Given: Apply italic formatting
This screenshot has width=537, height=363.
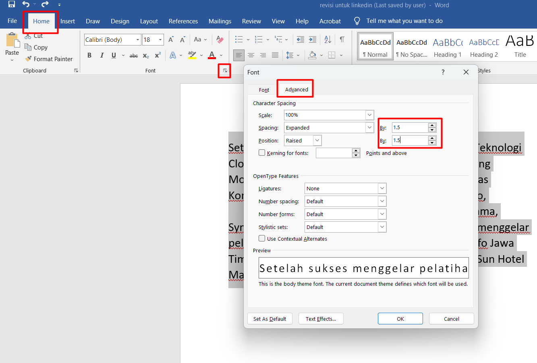Looking at the screenshot, I should click(102, 55).
